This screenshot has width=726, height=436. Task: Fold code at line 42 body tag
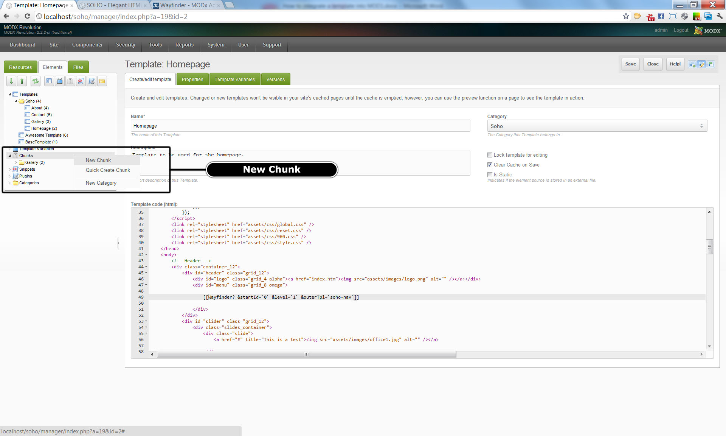pyautogui.click(x=146, y=255)
